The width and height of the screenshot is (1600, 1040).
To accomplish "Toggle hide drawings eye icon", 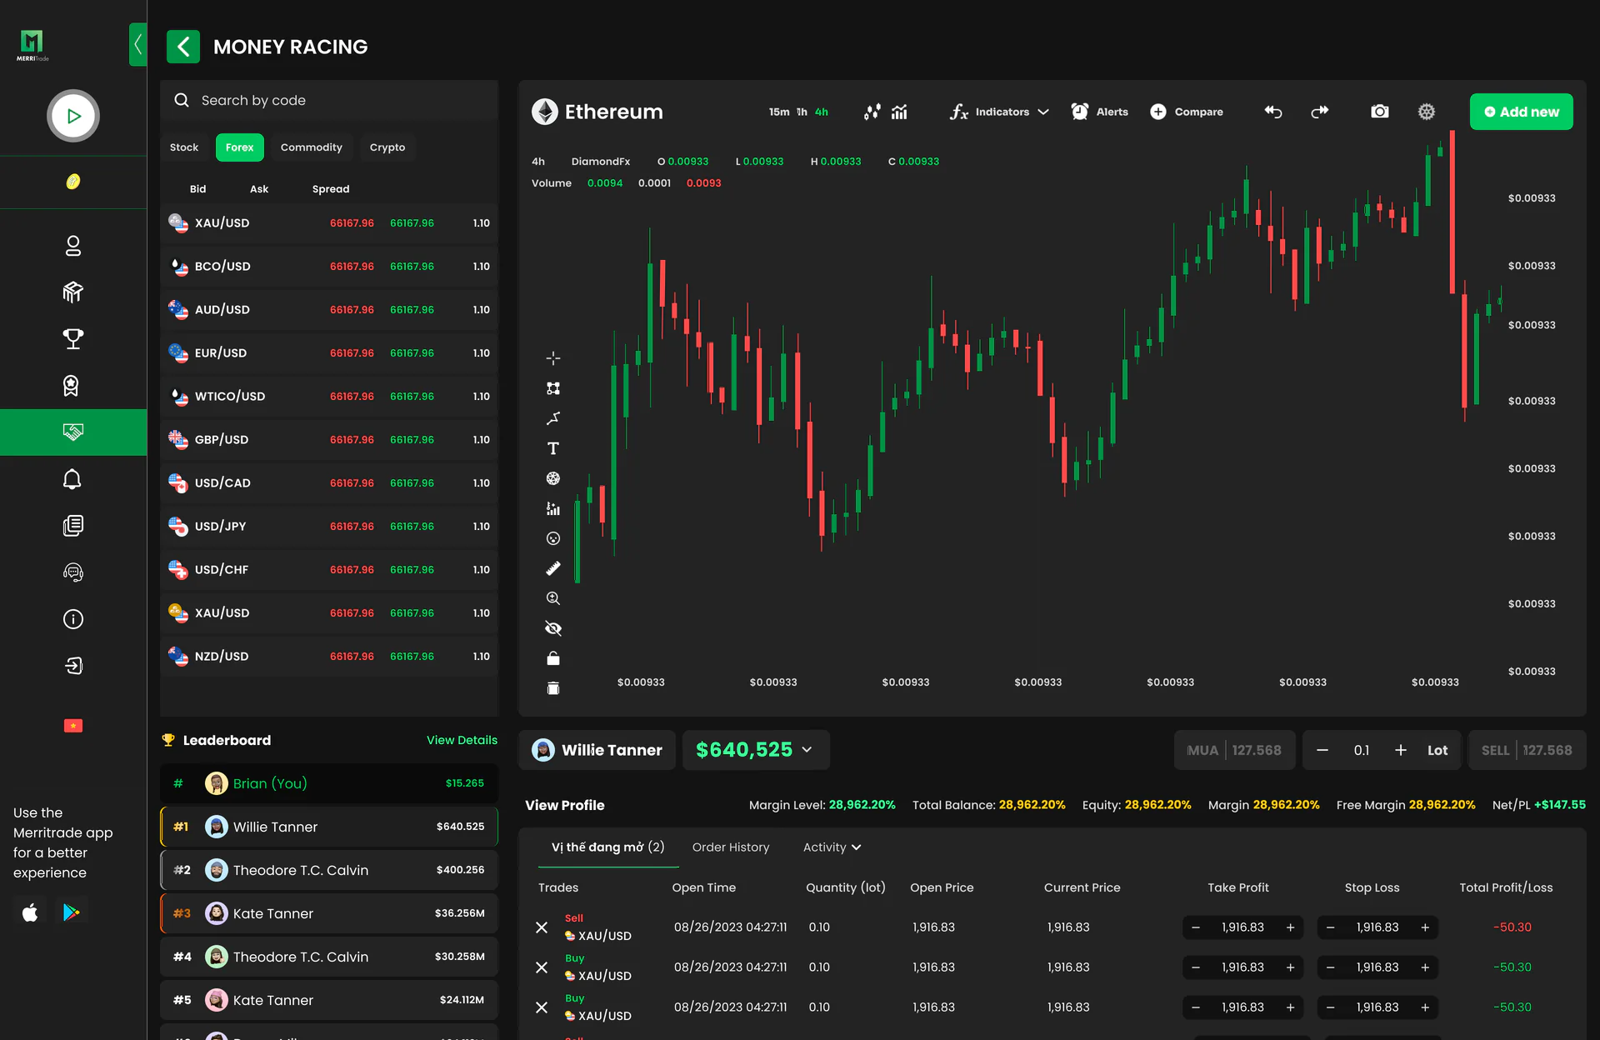I will [553, 628].
